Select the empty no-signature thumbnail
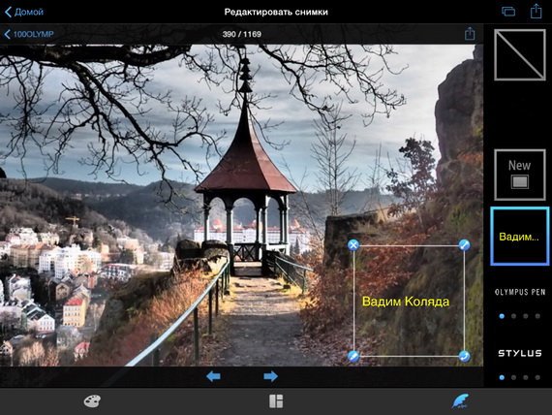Screen dimensions: 552x415 [x=520, y=54]
